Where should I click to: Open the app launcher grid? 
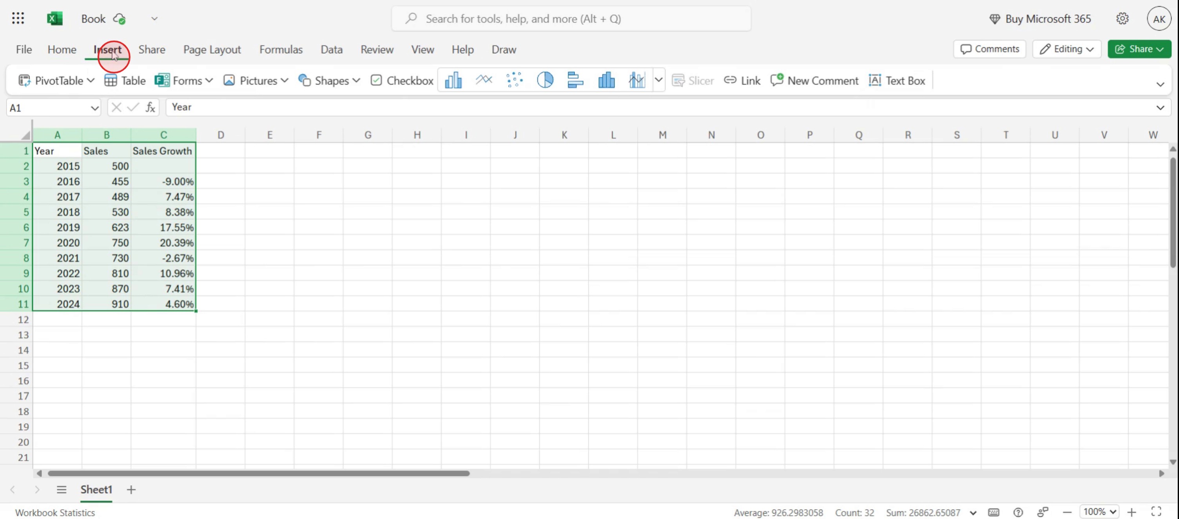18,18
